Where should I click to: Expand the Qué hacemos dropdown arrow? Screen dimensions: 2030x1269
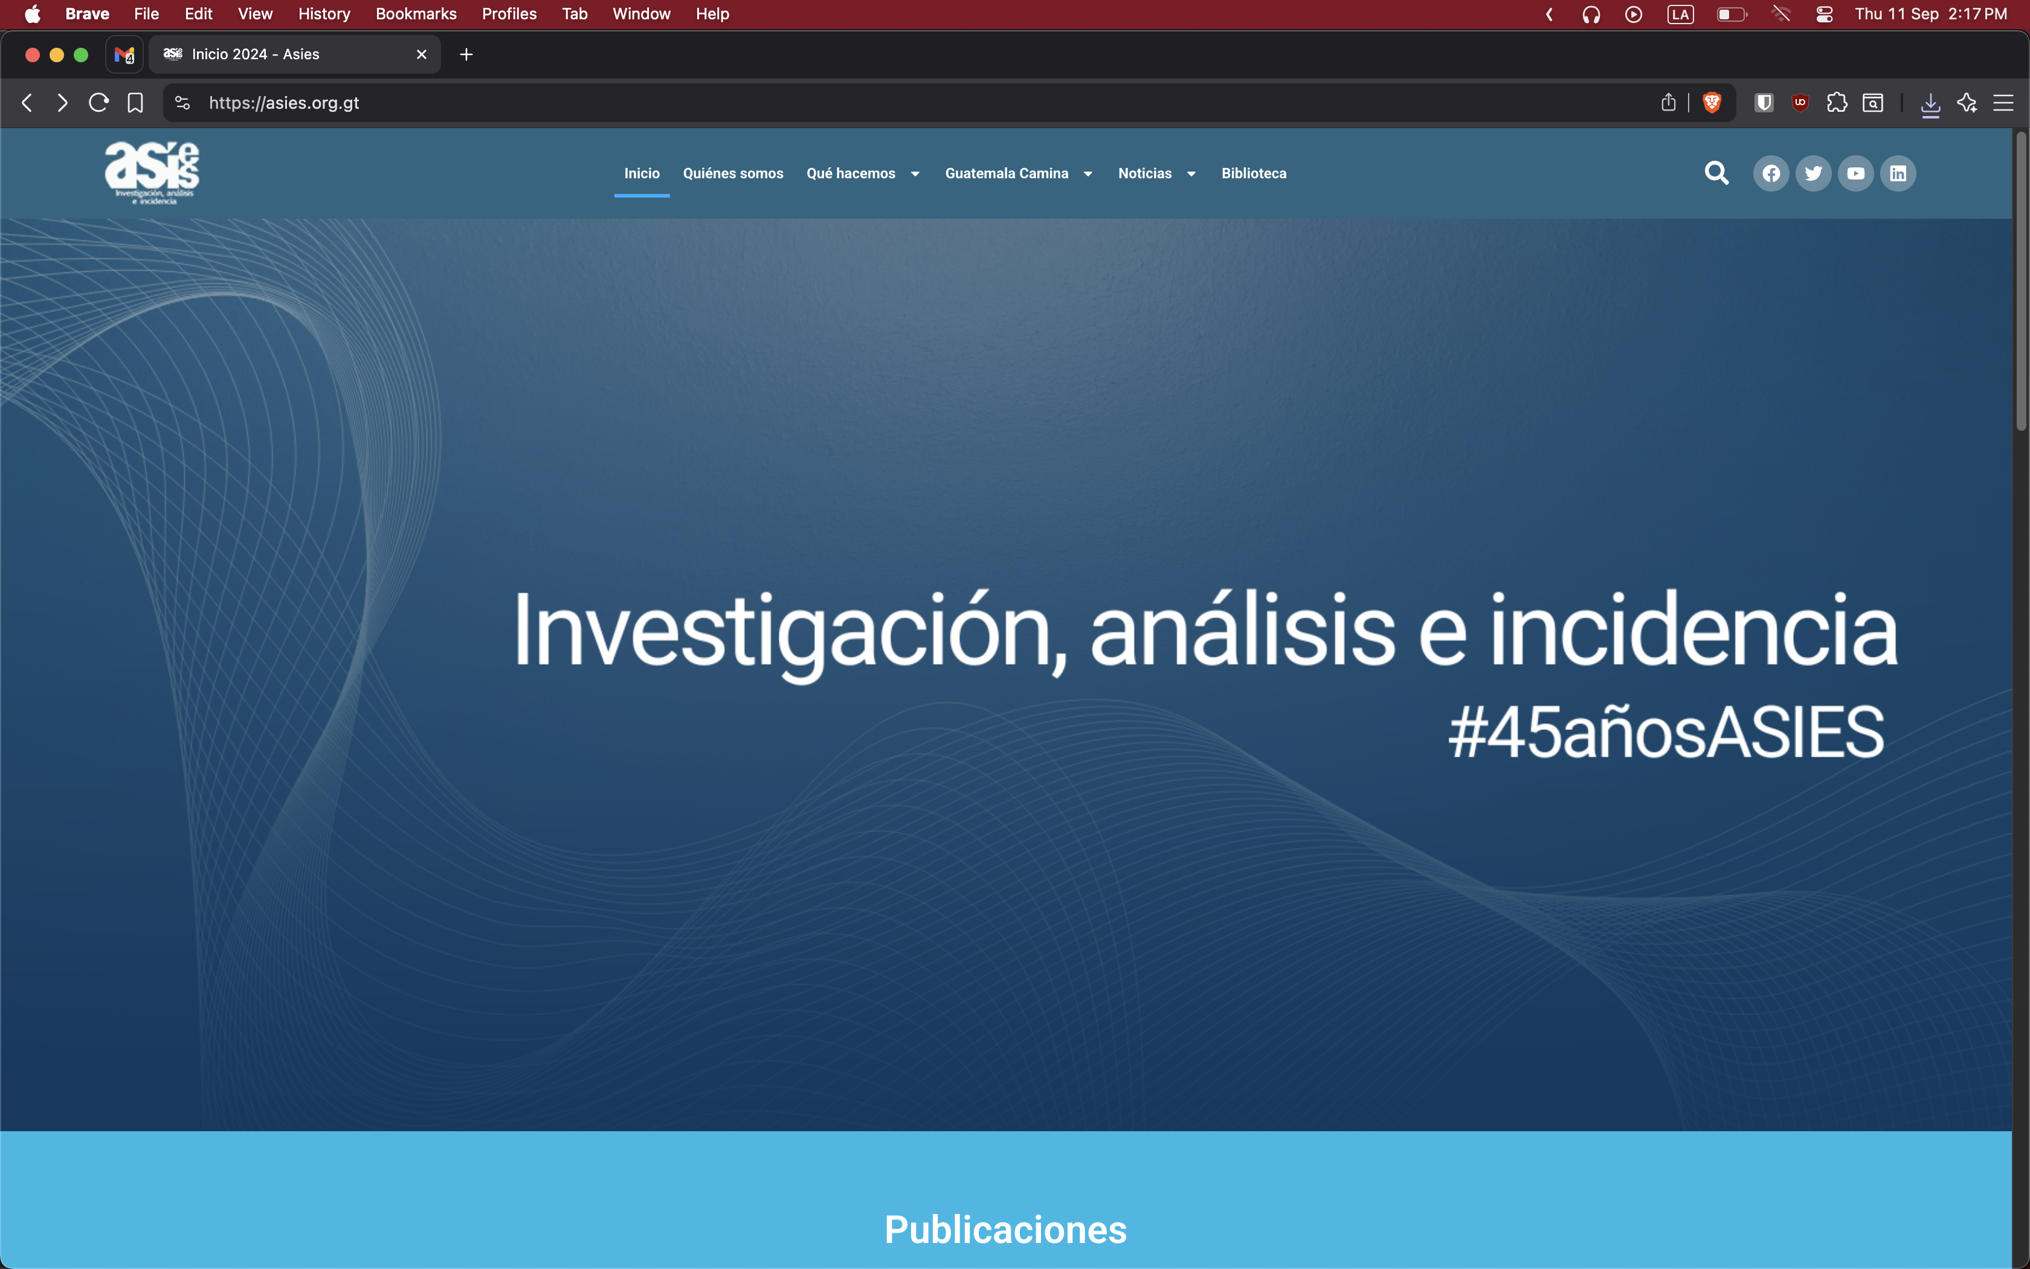(915, 174)
